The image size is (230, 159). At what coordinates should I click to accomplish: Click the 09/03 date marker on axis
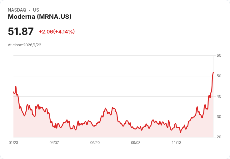pos(136,143)
